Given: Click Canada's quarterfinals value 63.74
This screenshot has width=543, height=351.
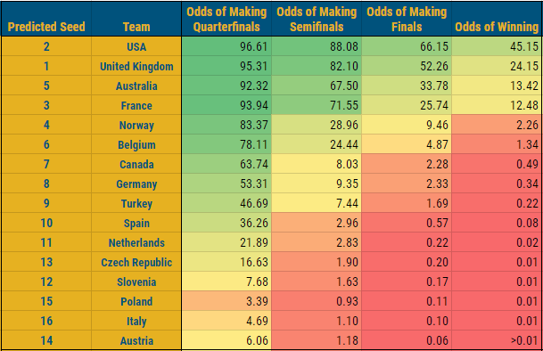Looking at the screenshot, I should 226,164.
